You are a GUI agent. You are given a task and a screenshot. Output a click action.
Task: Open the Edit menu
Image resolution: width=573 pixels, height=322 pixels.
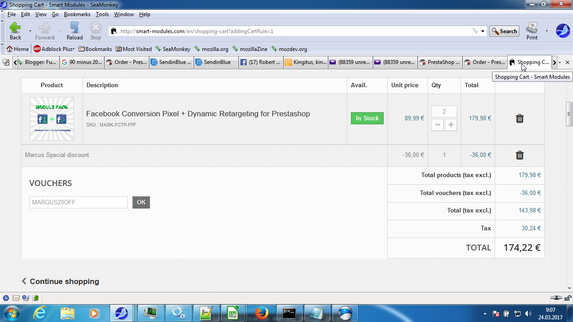point(26,14)
